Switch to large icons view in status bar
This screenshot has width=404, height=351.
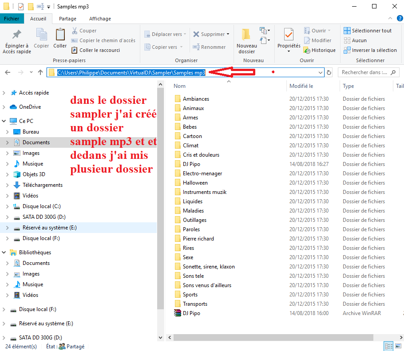click(x=399, y=347)
